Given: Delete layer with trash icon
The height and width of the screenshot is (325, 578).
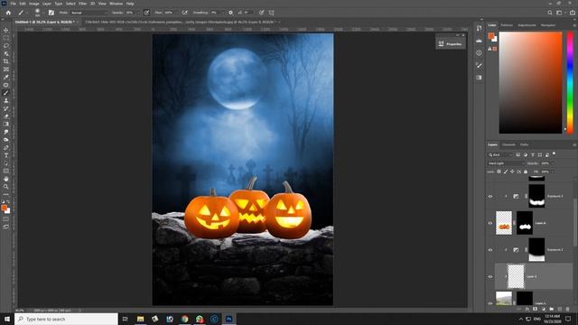Looking at the screenshot, I should coord(568,309).
